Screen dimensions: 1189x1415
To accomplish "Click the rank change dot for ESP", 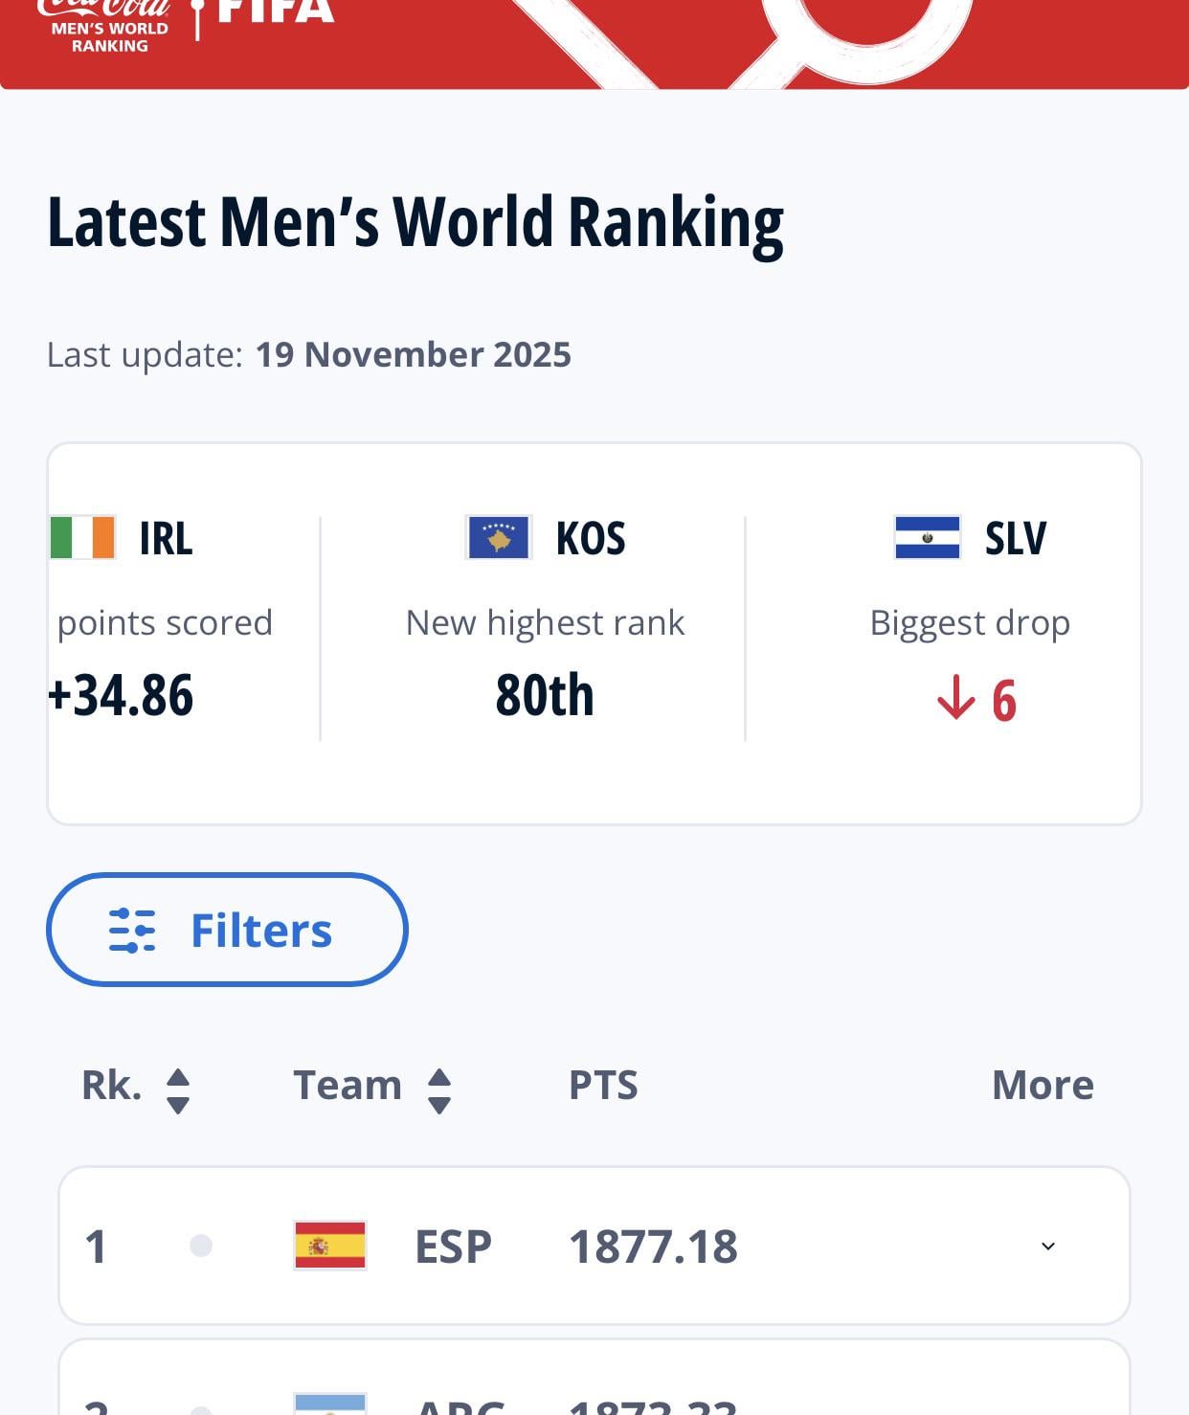I will (x=201, y=1246).
